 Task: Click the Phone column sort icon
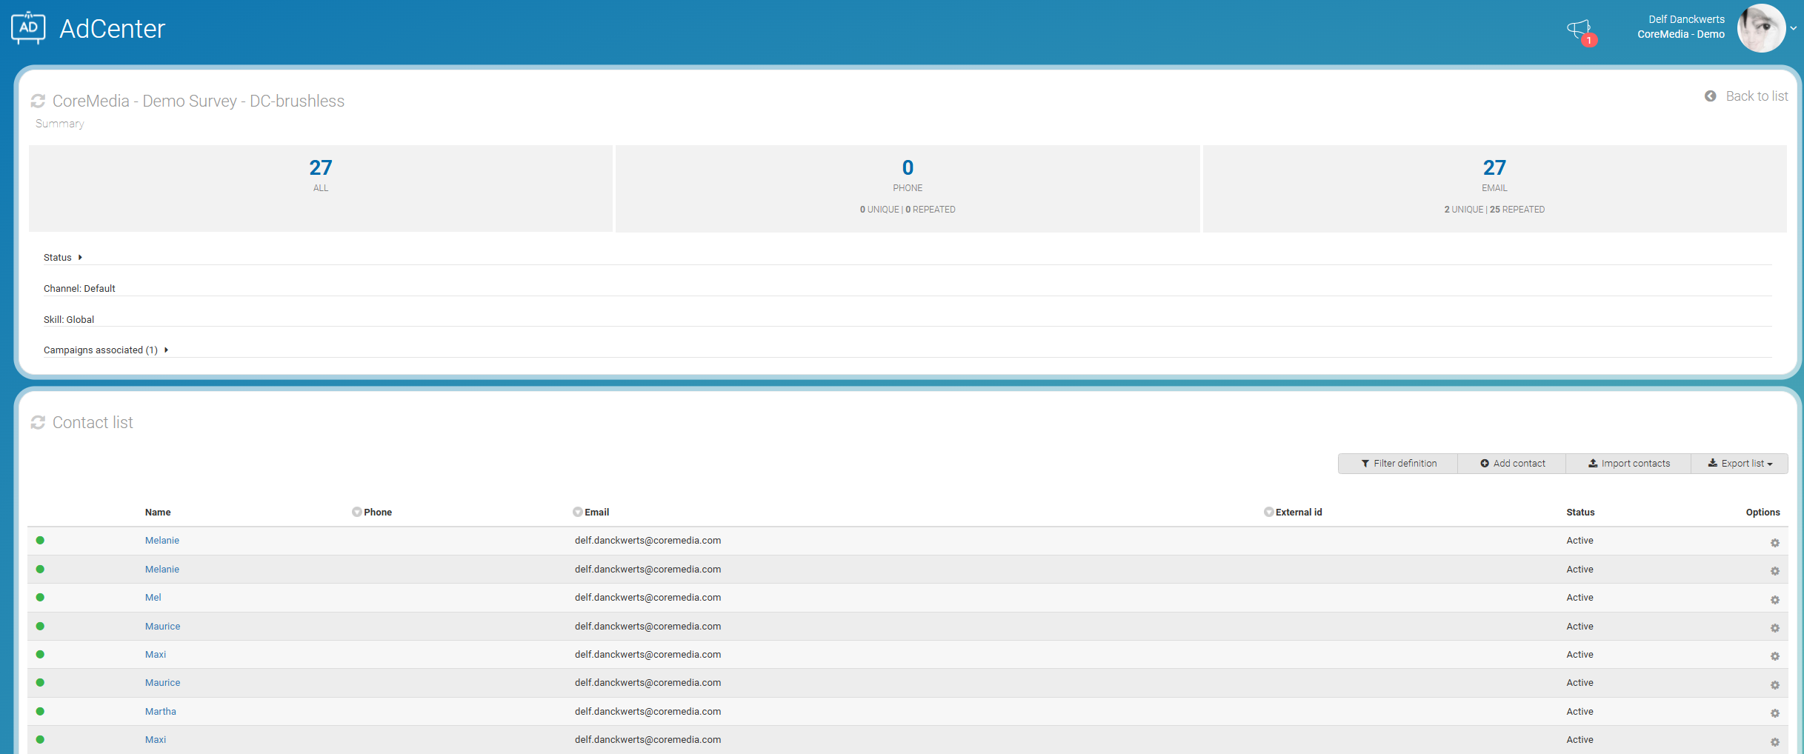(356, 512)
